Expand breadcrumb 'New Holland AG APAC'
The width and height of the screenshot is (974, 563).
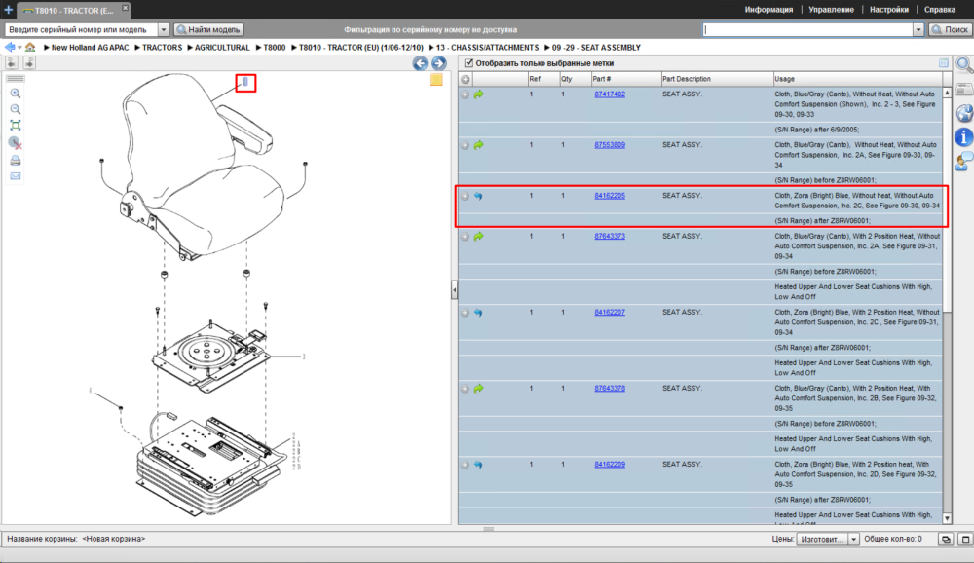click(90, 47)
